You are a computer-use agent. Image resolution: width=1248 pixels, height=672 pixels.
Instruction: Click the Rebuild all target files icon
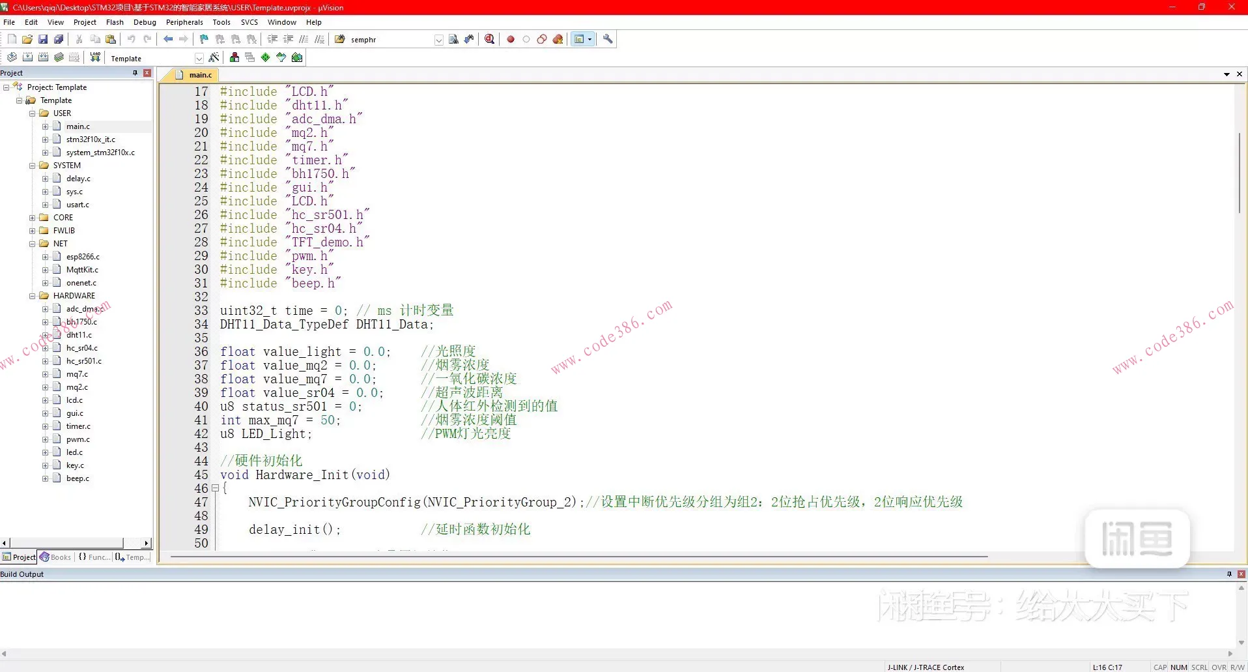(x=43, y=57)
